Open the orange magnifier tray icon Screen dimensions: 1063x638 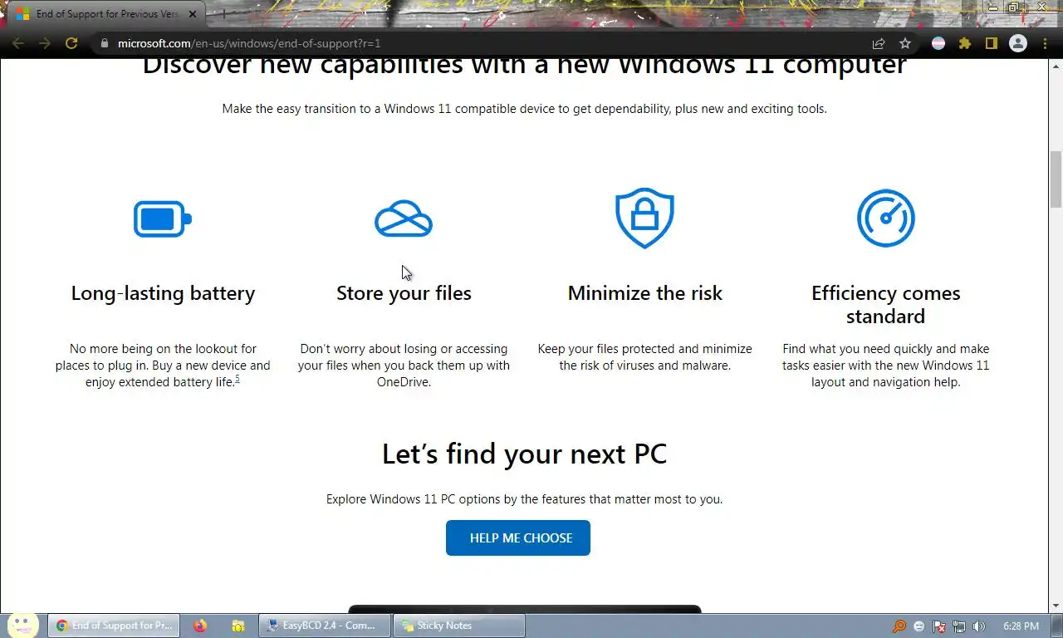pyautogui.click(x=899, y=626)
